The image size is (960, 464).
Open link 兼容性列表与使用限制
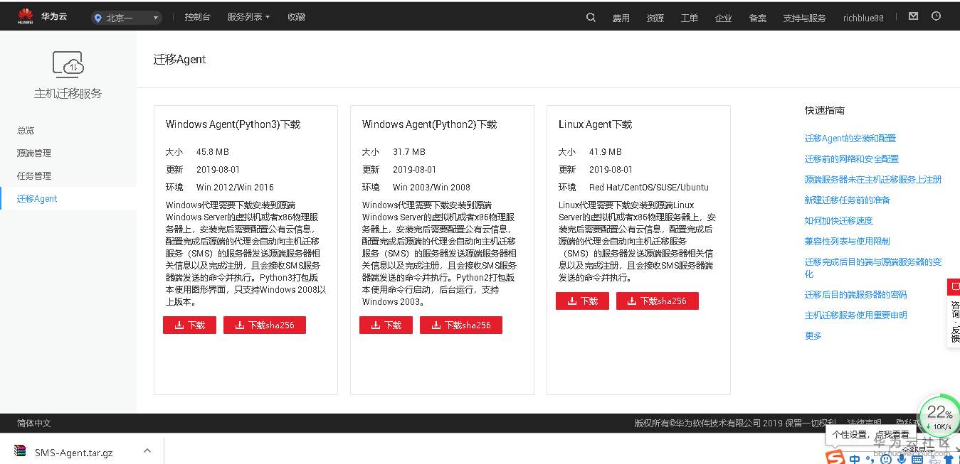(x=848, y=242)
